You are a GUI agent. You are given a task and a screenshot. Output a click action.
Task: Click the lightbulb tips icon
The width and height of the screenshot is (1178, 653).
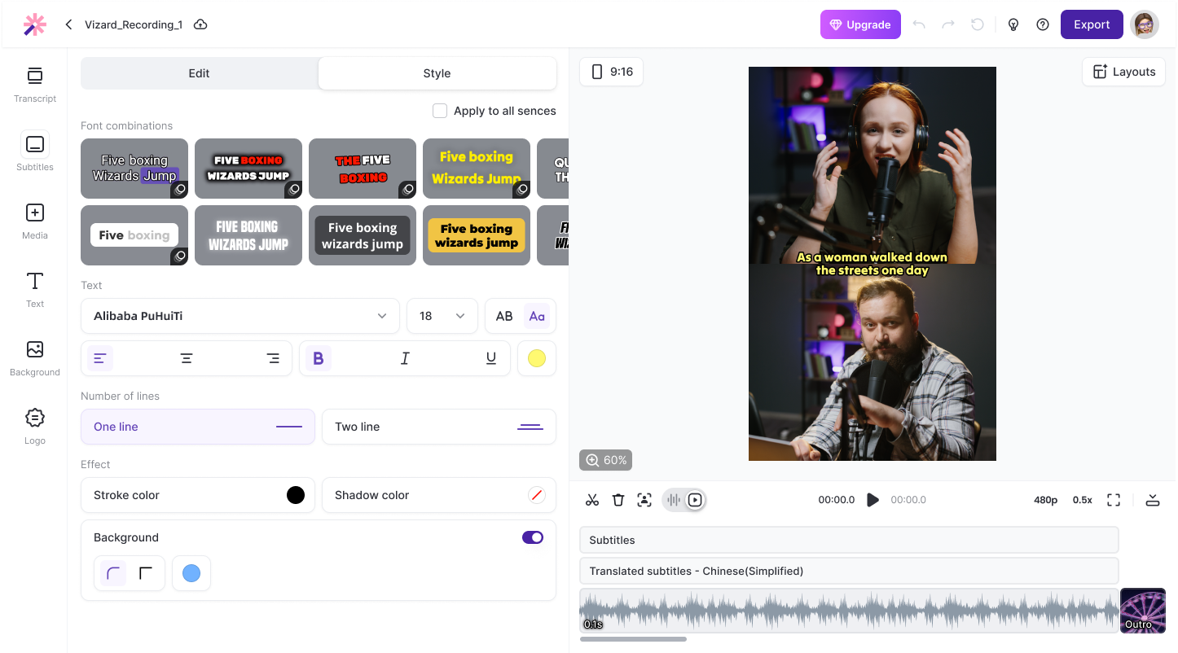click(1013, 24)
